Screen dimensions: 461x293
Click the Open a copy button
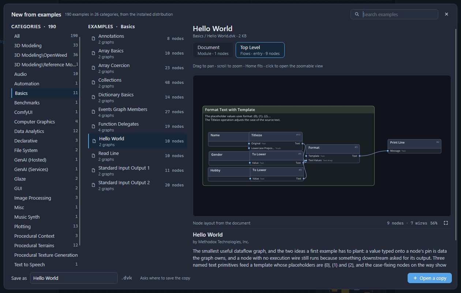coord(430,278)
